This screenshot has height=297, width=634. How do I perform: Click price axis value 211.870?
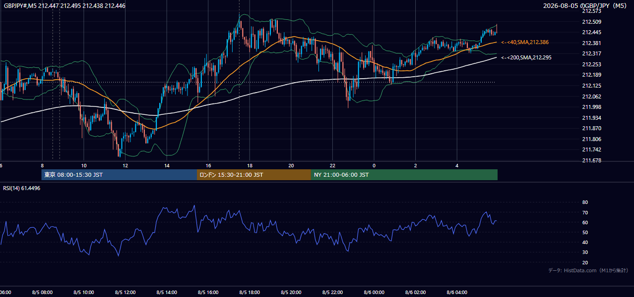point(591,128)
